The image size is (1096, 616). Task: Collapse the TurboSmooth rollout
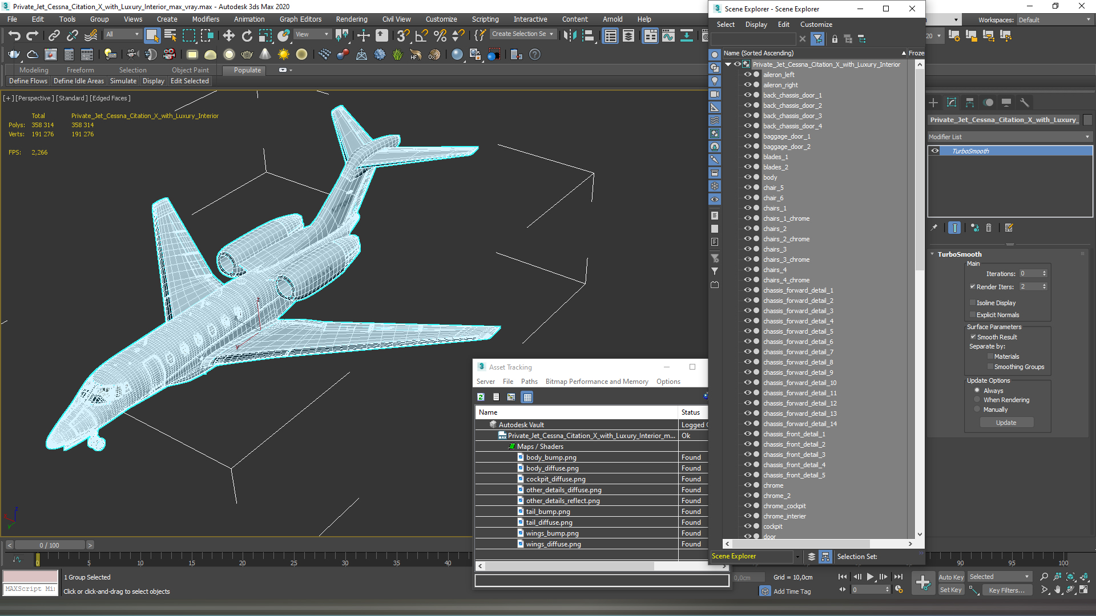pos(932,254)
